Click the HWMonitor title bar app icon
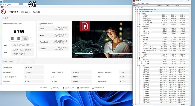The image size is (195, 106). tap(134, 1)
